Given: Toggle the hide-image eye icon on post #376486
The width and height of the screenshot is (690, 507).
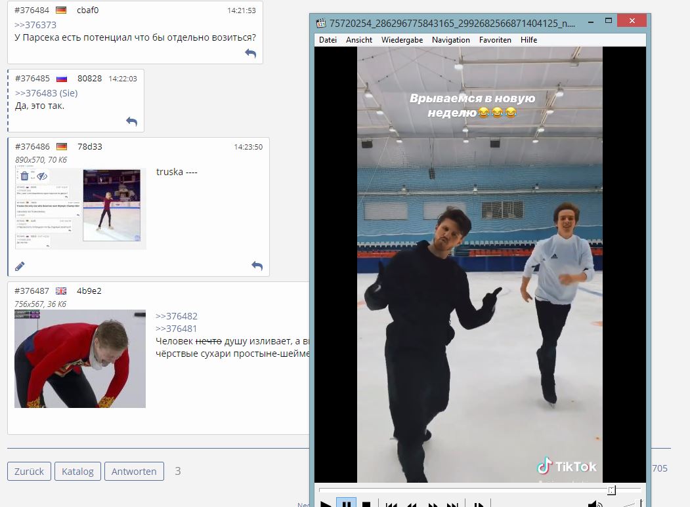Looking at the screenshot, I should pyautogui.click(x=42, y=176).
